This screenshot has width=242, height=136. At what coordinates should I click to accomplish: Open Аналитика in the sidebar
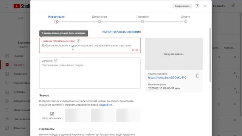tap(16, 74)
